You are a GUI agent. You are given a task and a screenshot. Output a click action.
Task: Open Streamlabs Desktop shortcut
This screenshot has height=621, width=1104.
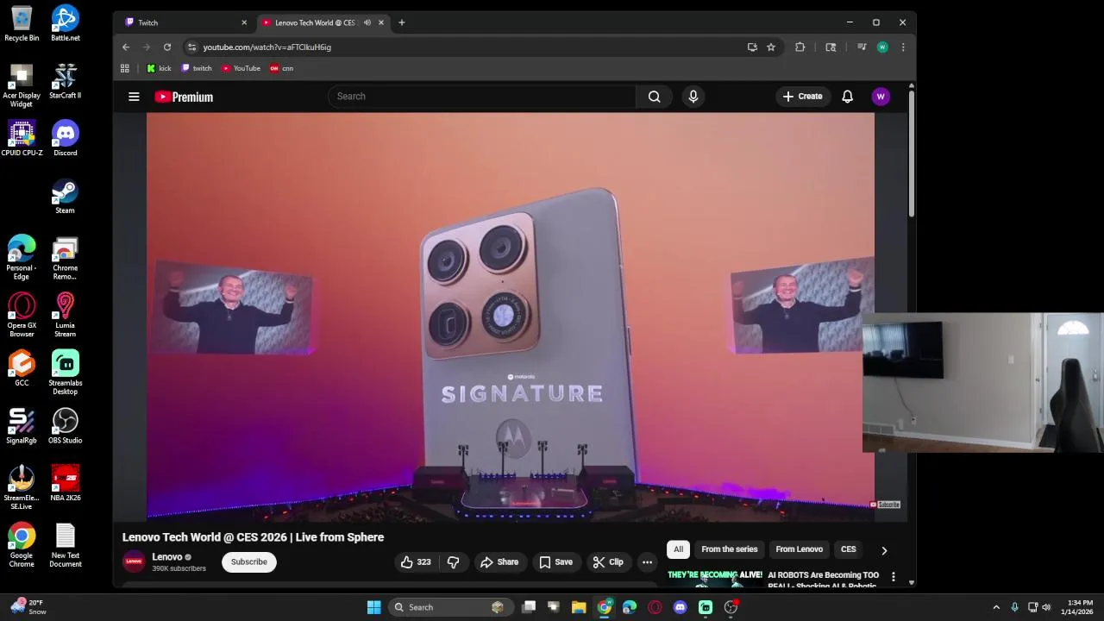click(x=65, y=372)
